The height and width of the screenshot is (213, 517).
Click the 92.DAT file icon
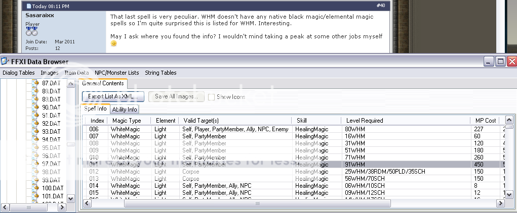point(35,124)
